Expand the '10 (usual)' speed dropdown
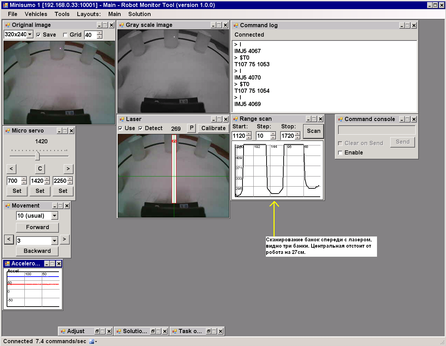The height and width of the screenshot is (346, 446). pyautogui.click(x=55, y=216)
